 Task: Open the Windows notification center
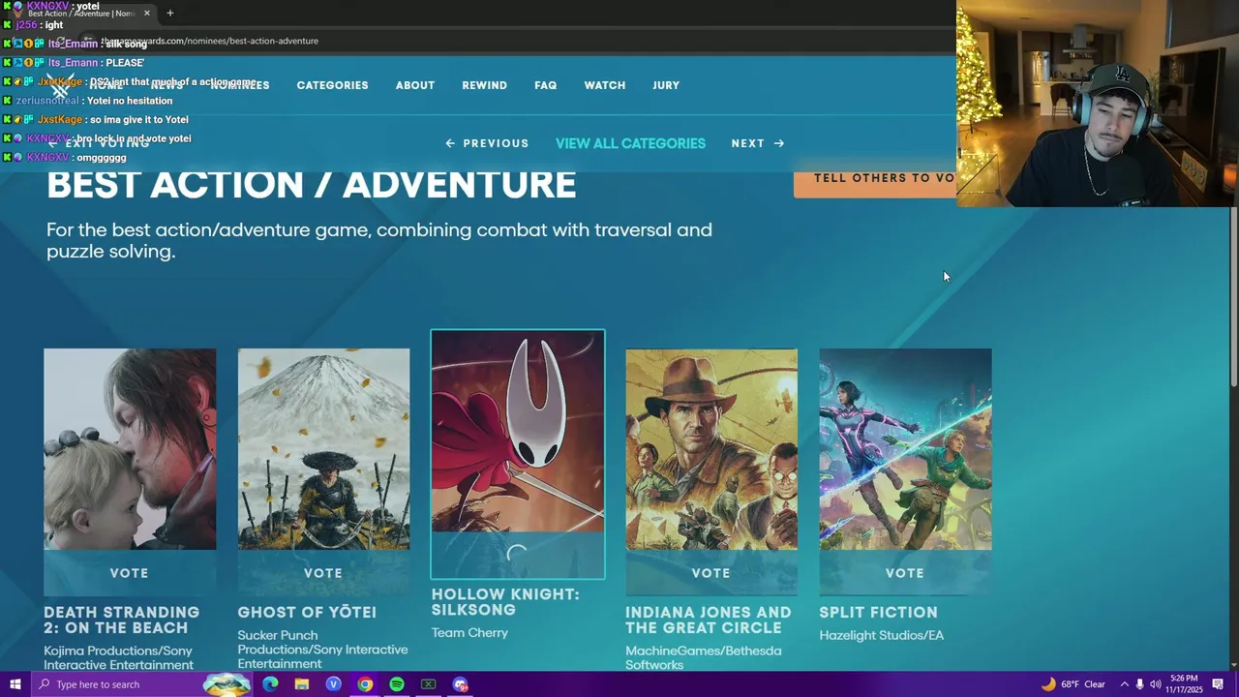coord(1218,684)
